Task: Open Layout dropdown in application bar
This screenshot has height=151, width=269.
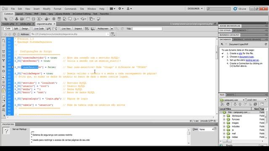Action: coord(112,8)
